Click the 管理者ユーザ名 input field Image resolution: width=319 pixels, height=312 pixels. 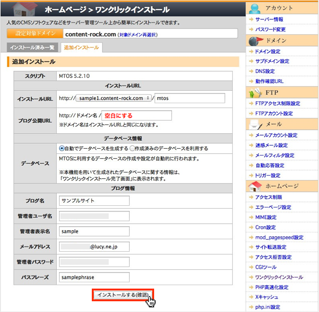tap(95, 216)
